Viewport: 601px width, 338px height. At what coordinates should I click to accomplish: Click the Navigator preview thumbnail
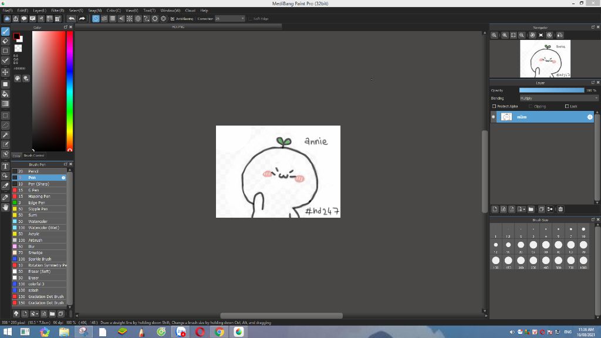545,59
